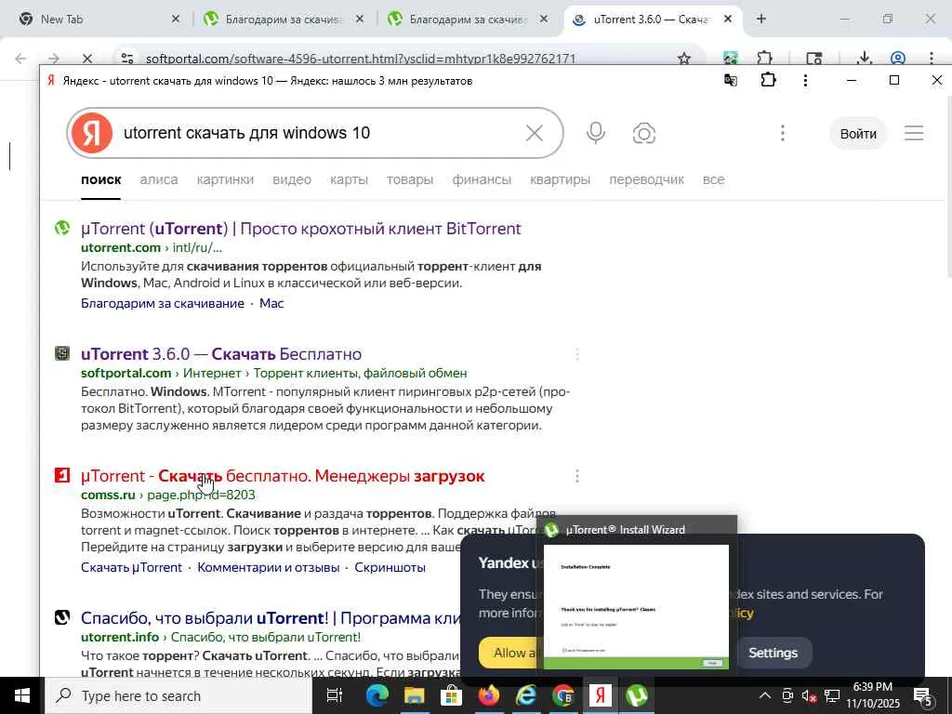Open File Explorer from taskbar
Screen dimensions: 952x714
pos(414,695)
